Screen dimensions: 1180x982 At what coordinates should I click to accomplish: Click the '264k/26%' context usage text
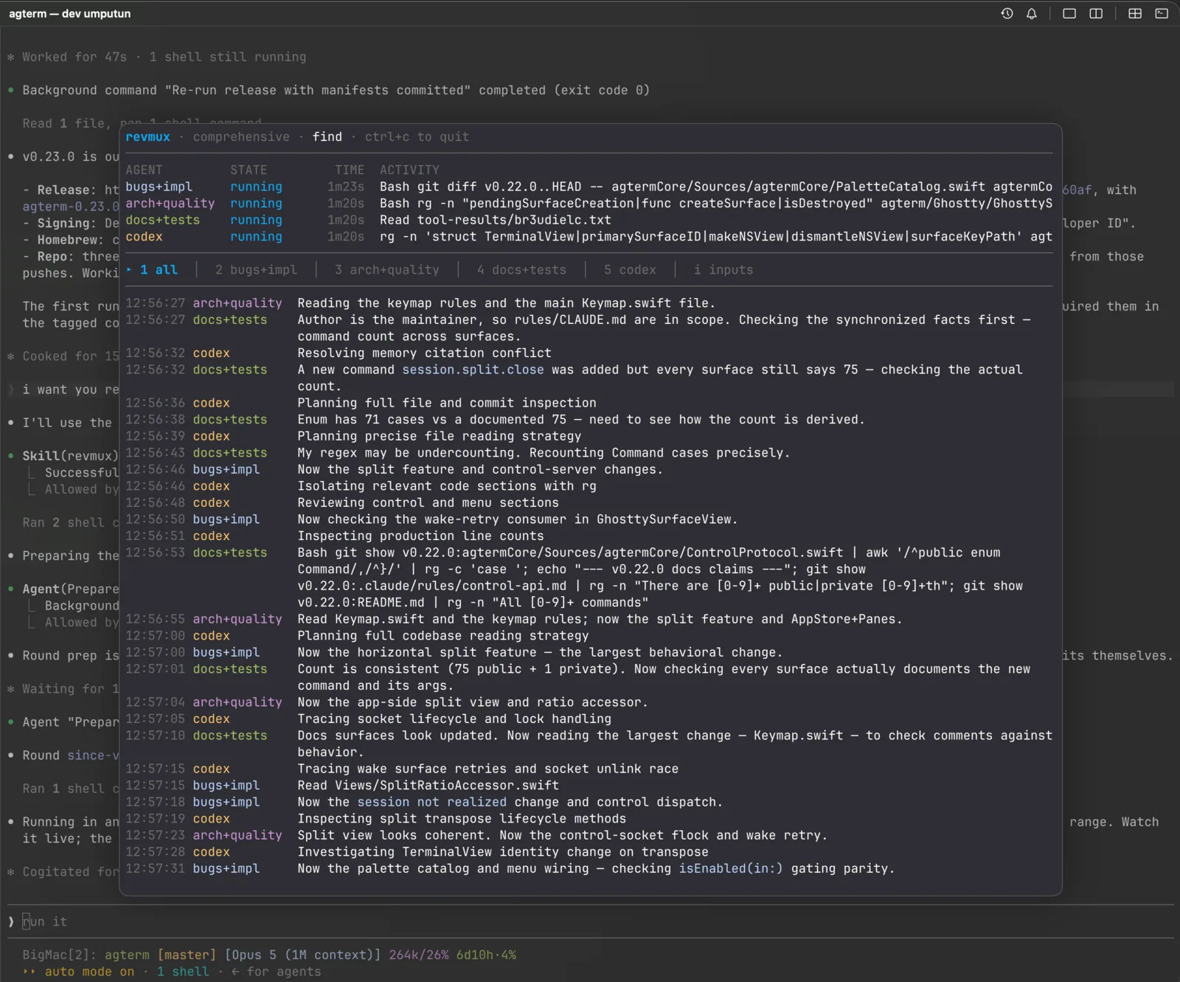pos(419,955)
